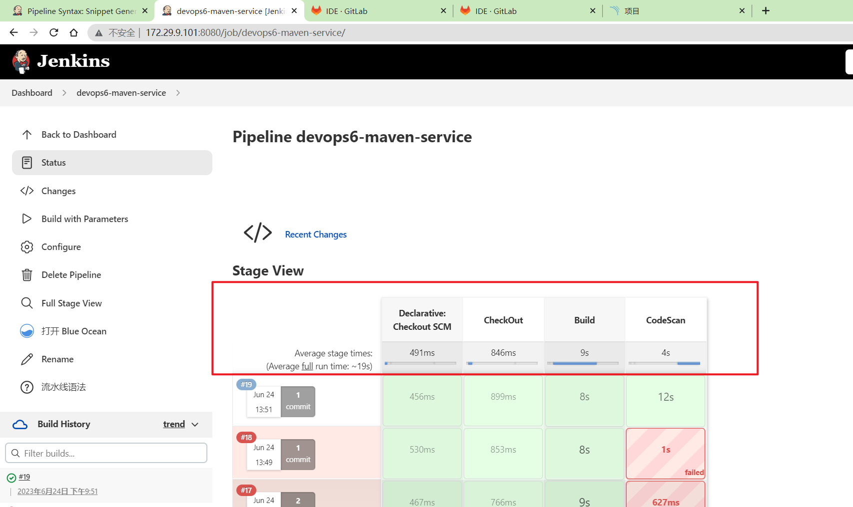
Task: Click the address bar URL
Action: (x=245, y=33)
